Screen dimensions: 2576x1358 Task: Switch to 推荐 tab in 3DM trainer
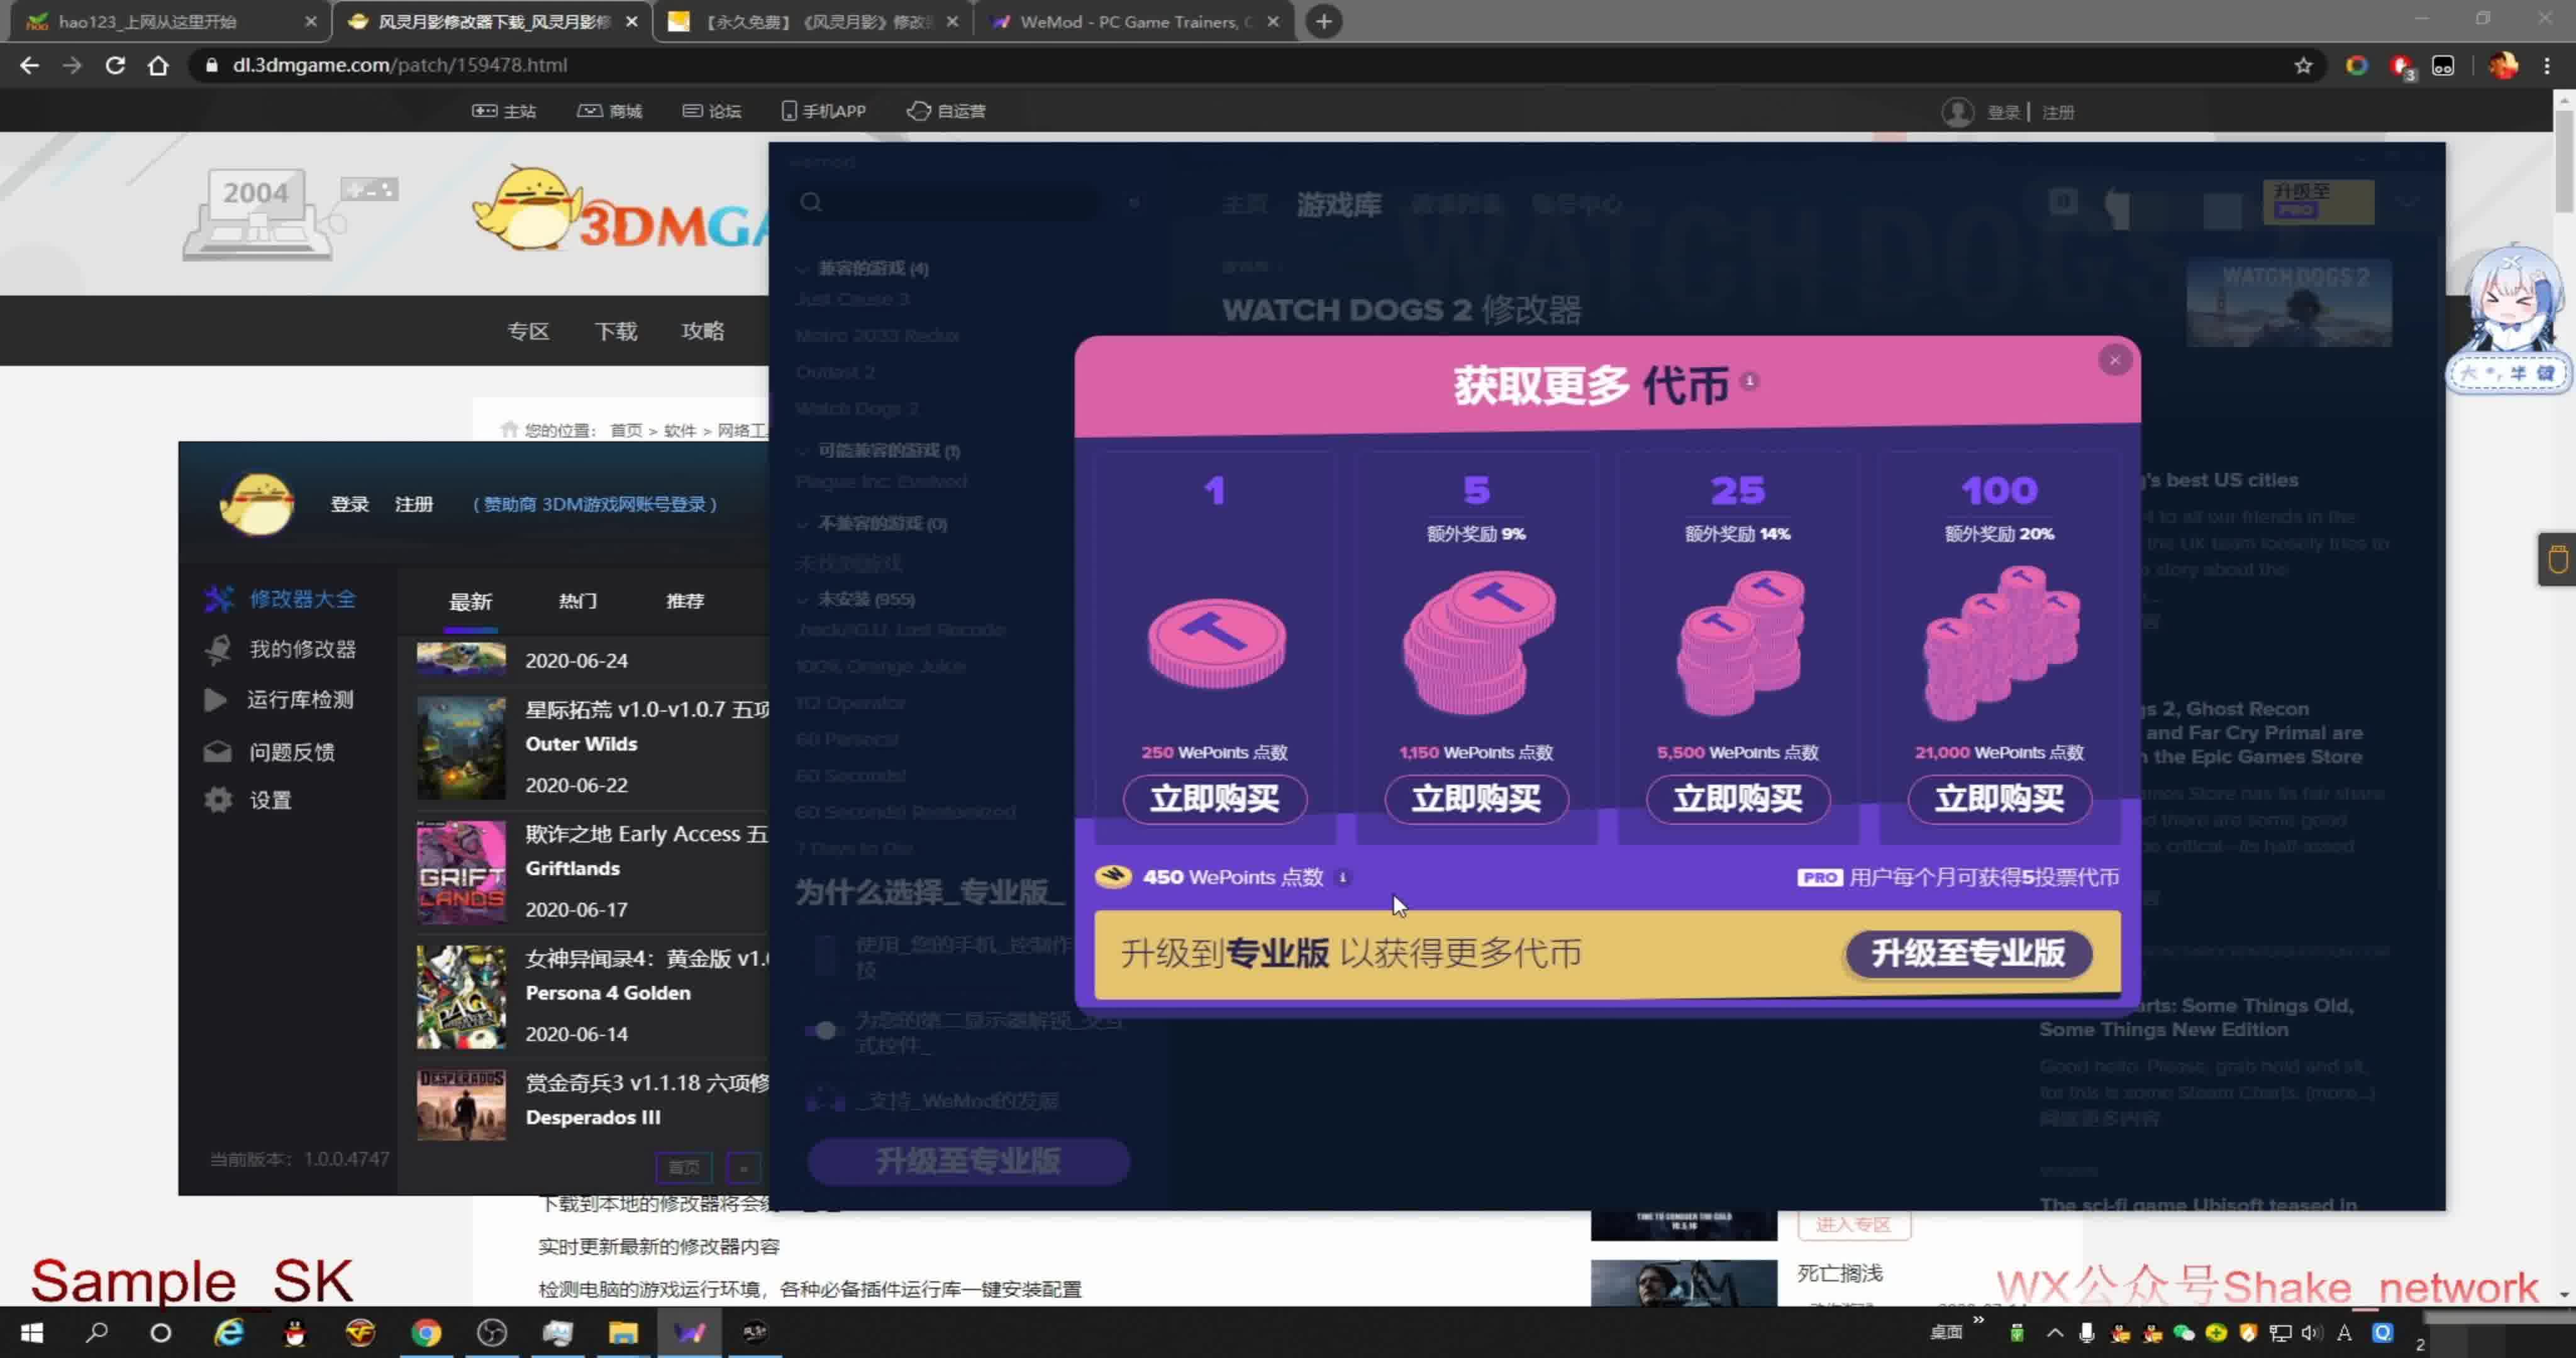coord(685,601)
